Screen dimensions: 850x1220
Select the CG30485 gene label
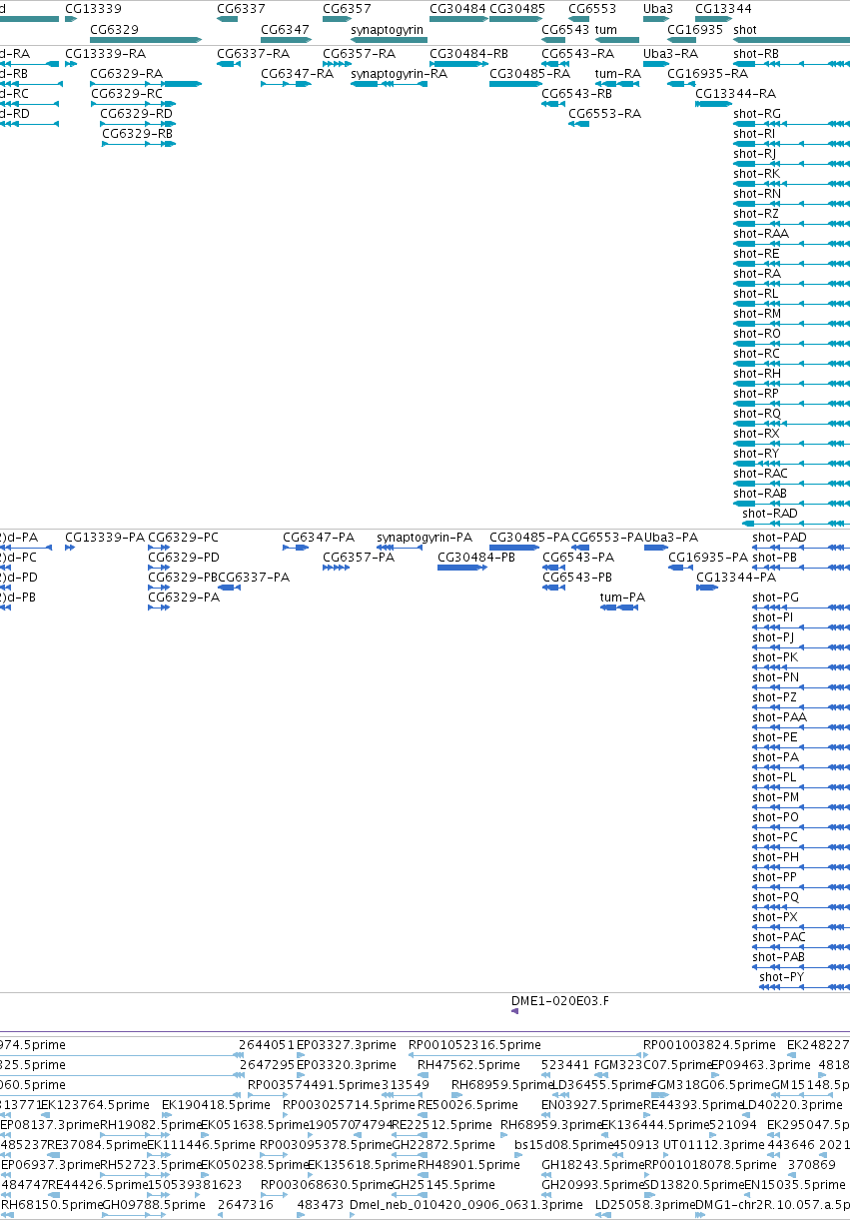pyautogui.click(x=517, y=8)
